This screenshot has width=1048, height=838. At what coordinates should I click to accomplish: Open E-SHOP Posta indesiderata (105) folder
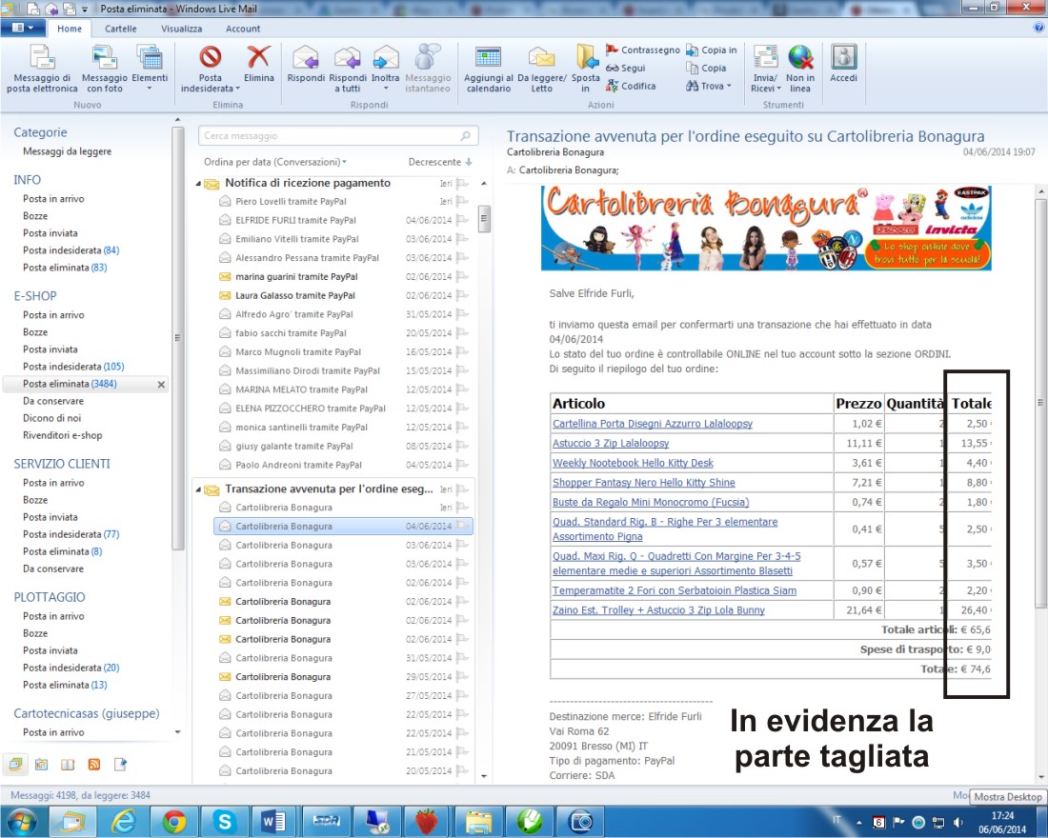pyautogui.click(x=73, y=367)
